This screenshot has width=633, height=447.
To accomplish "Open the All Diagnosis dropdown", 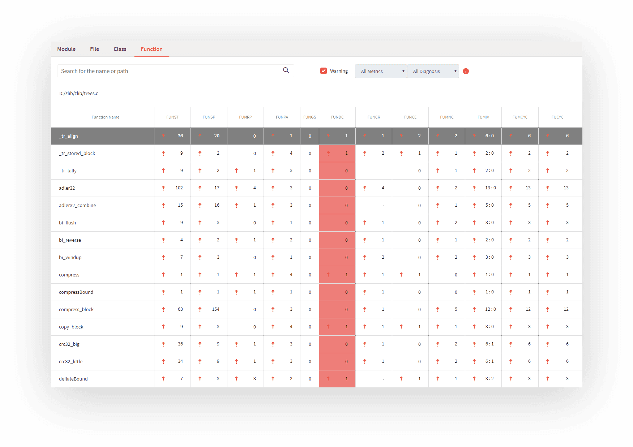I will (433, 71).
